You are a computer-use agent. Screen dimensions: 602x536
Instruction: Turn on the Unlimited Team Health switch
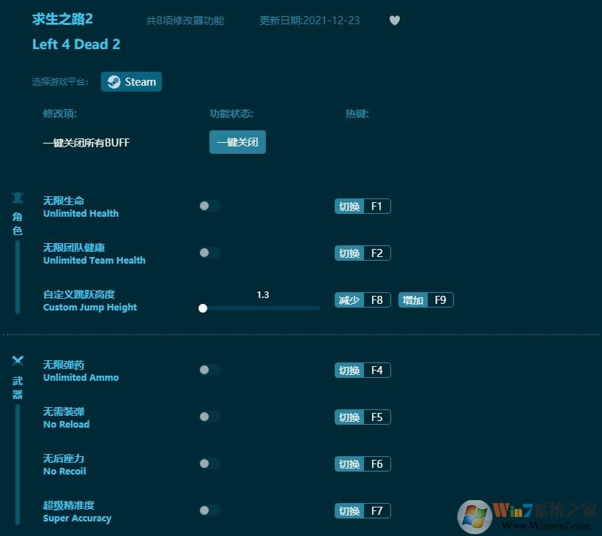(x=209, y=253)
